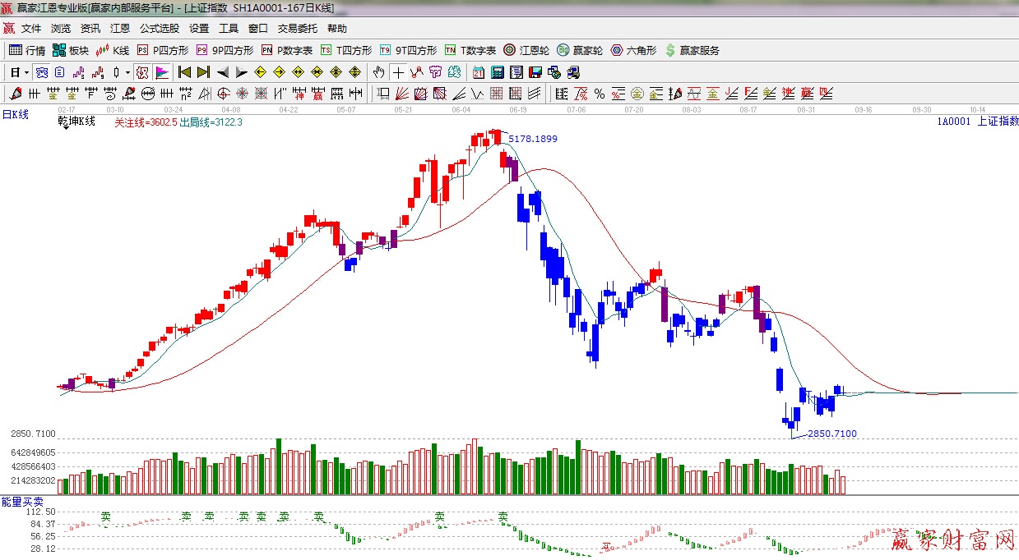This screenshot has height=560, width=1019.
Task: Click the percent sign drawing tool
Action: (x=600, y=94)
